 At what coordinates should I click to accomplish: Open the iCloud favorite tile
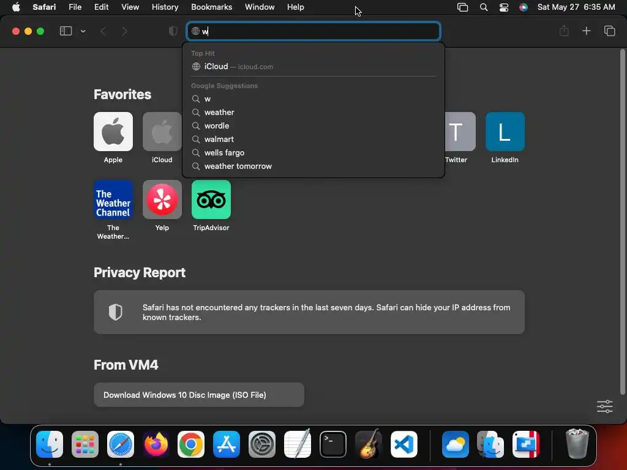[162, 132]
